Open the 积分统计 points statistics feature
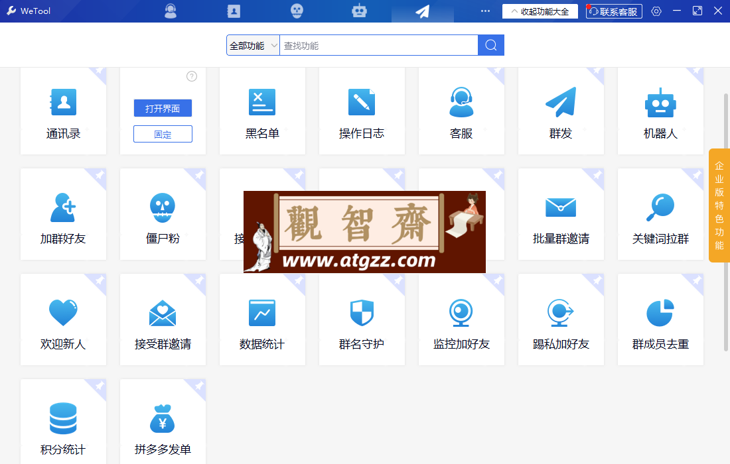Screen dimensions: 730x464 click(x=63, y=422)
